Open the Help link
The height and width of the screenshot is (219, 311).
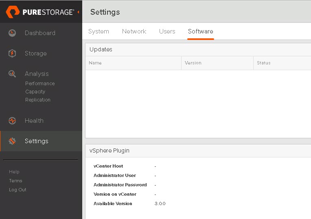(14, 172)
